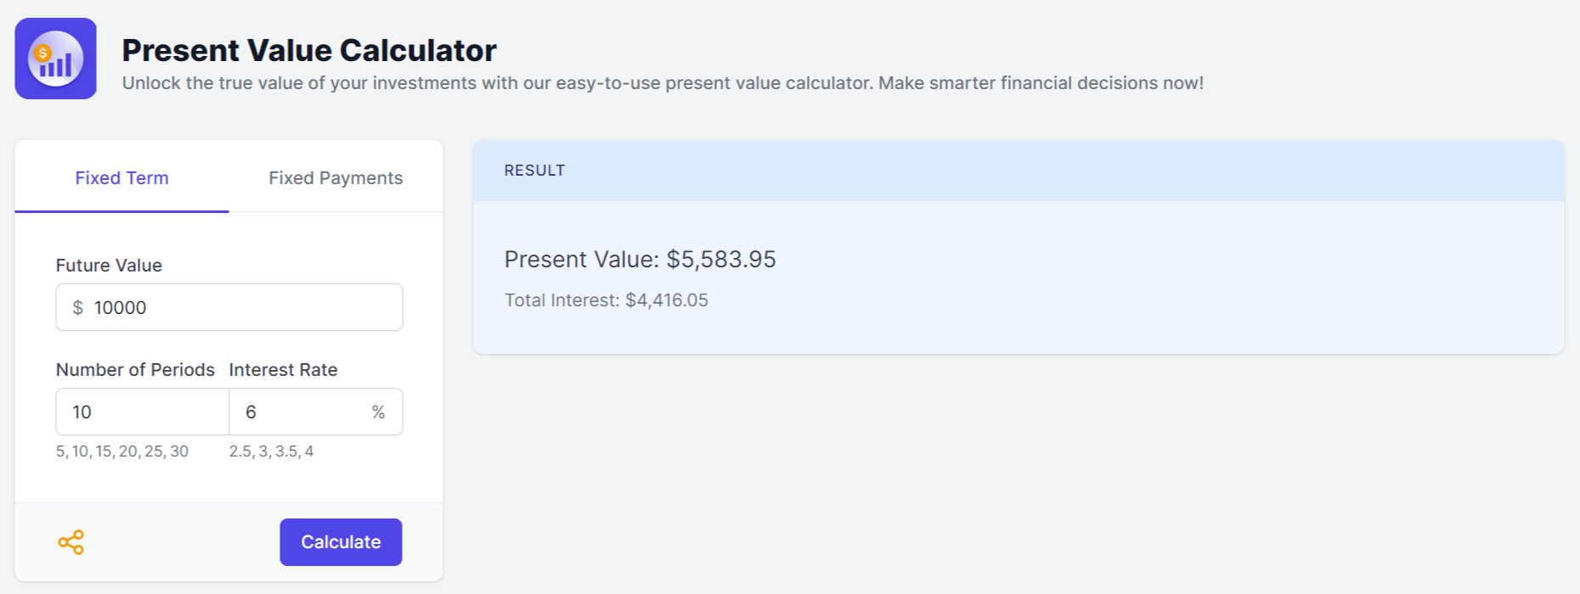This screenshot has height=594, width=1580.
Task: Click the Total Interest $4,416.05 line
Action: [x=606, y=300]
